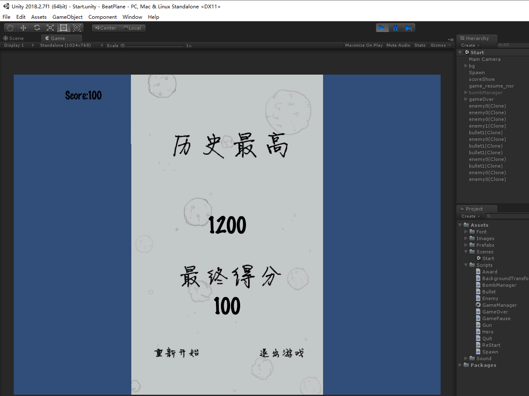Toggle the Local handle rotation button
This screenshot has width=529, height=396.
(x=132, y=28)
